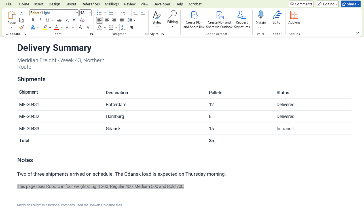Toggle superscript formatting
The height and width of the screenshot is (210, 364).
pos(74,20)
